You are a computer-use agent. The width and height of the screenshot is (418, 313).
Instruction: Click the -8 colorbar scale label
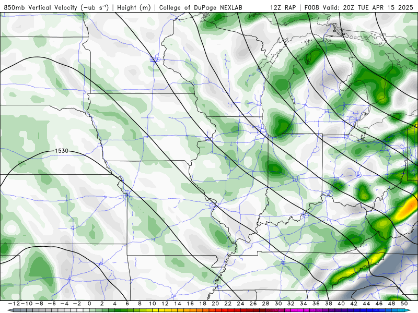pyautogui.click(x=39, y=304)
